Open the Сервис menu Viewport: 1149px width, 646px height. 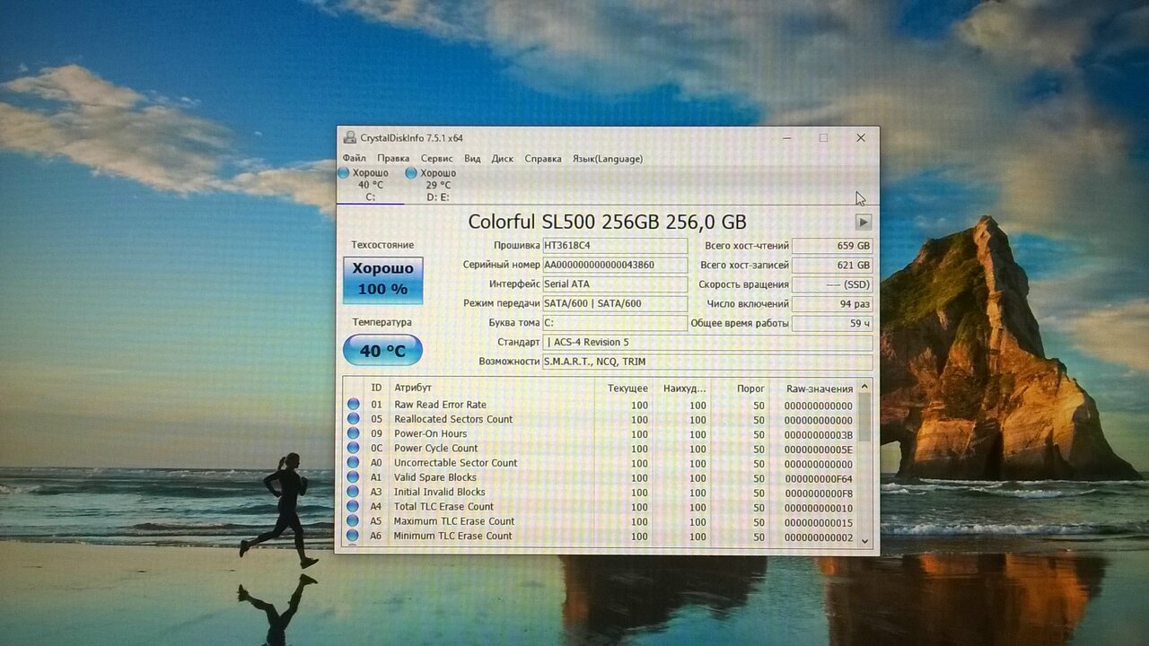point(436,159)
